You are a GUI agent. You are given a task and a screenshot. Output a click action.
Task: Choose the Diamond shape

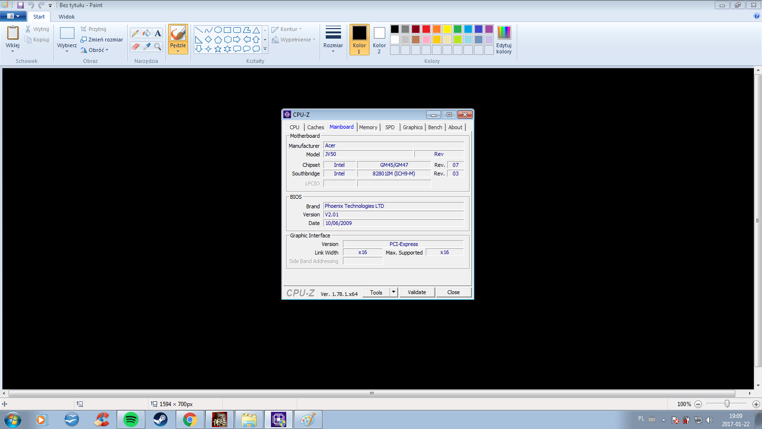[x=209, y=40]
